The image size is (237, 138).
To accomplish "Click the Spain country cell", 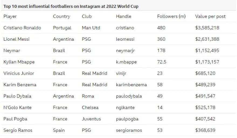I will coord(59,130).
